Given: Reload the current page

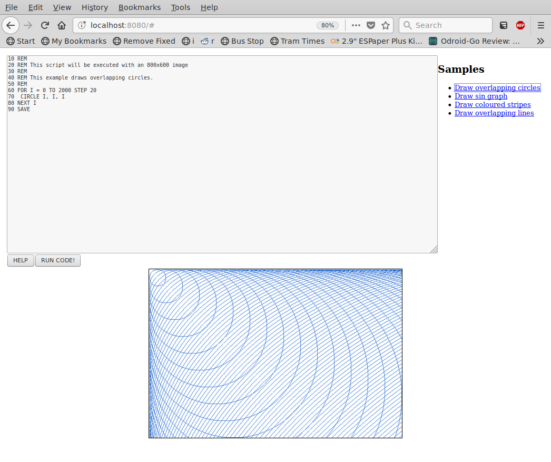Looking at the screenshot, I should pyautogui.click(x=45, y=25).
